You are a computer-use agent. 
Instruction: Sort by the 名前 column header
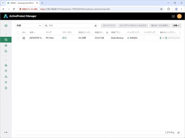click(32, 33)
